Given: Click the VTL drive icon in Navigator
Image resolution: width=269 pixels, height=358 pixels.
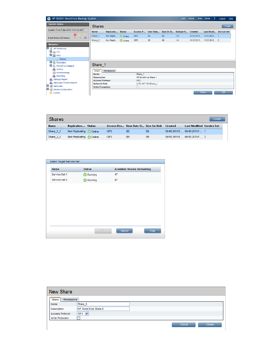Looking at the screenshot, I should click(54, 52).
